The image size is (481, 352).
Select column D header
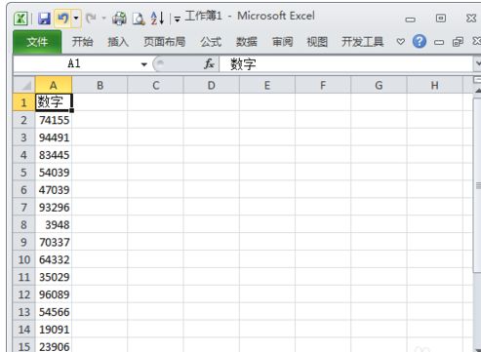coord(212,86)
